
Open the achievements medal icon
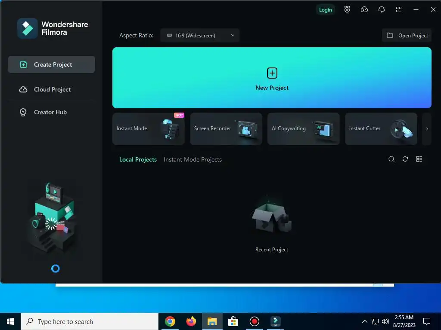click(347, 9)
